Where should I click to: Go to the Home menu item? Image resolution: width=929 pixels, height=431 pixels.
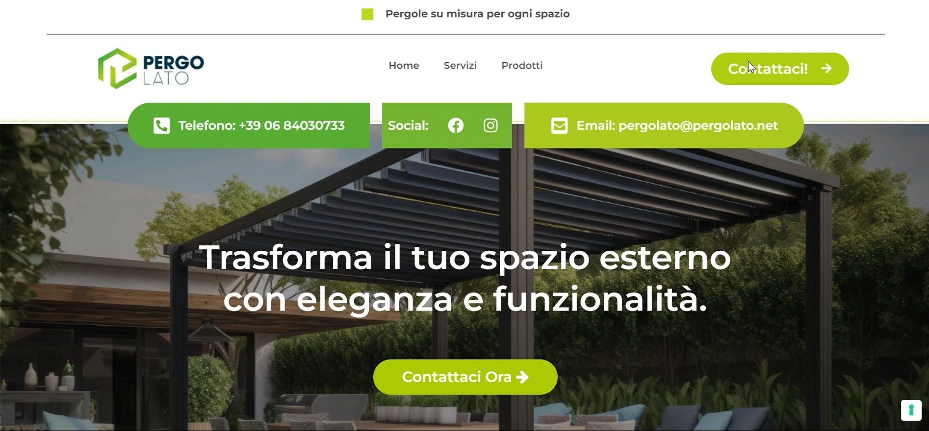tap(404, 66)
